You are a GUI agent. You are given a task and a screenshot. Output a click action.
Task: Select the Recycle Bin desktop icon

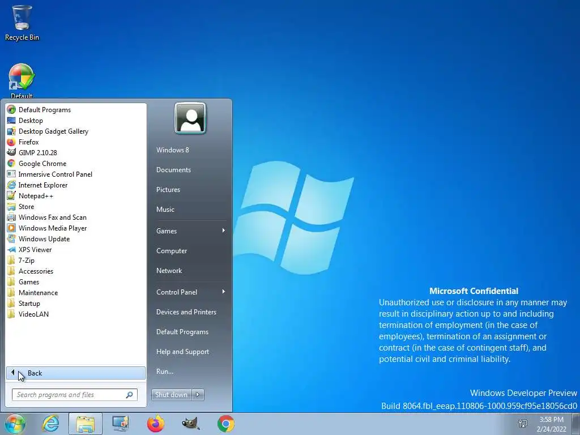click(22, 23)
